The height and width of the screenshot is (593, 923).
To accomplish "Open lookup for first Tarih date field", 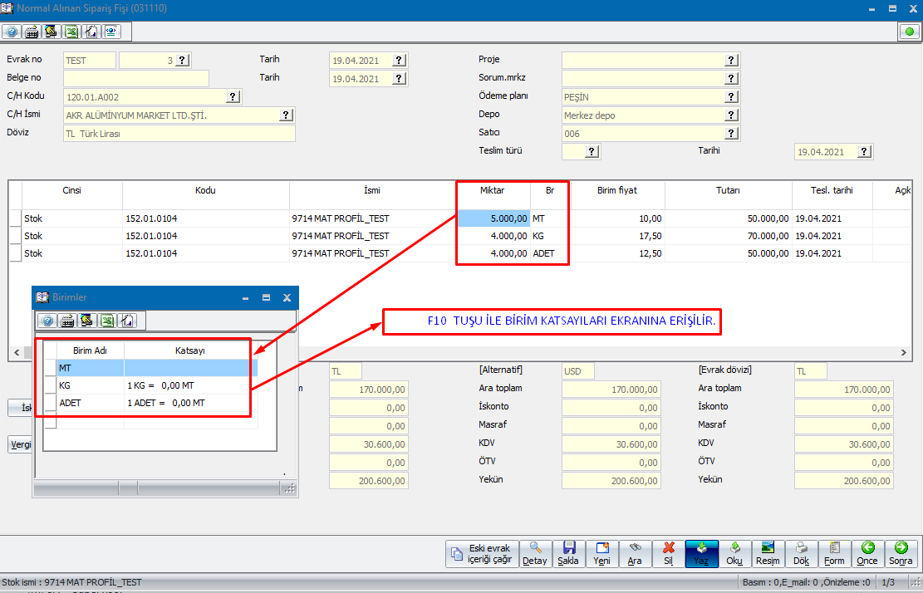I will (399, 60).
